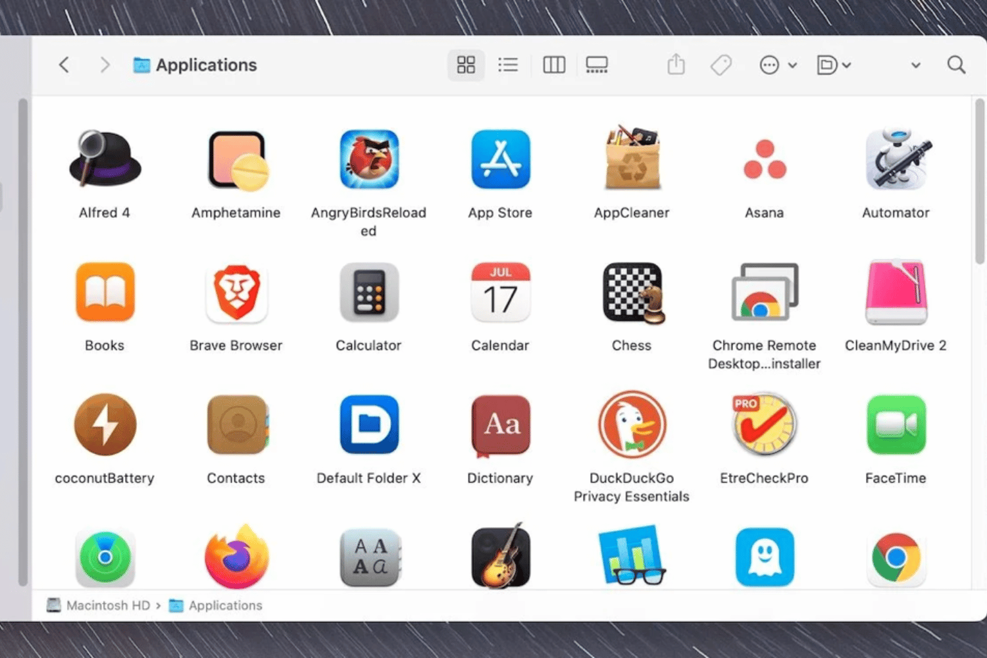Click the coconutBattery app icon
This screenshot has height=658, width=987.
[105, 424]
